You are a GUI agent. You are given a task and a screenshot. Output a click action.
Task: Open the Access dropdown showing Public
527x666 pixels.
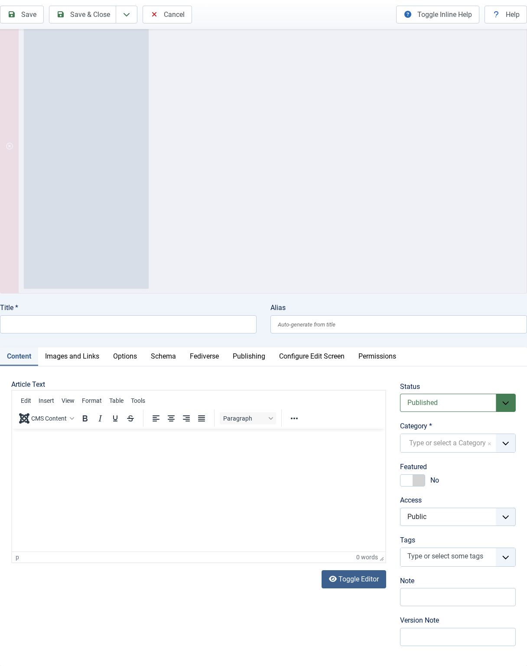tap(505, 517)
